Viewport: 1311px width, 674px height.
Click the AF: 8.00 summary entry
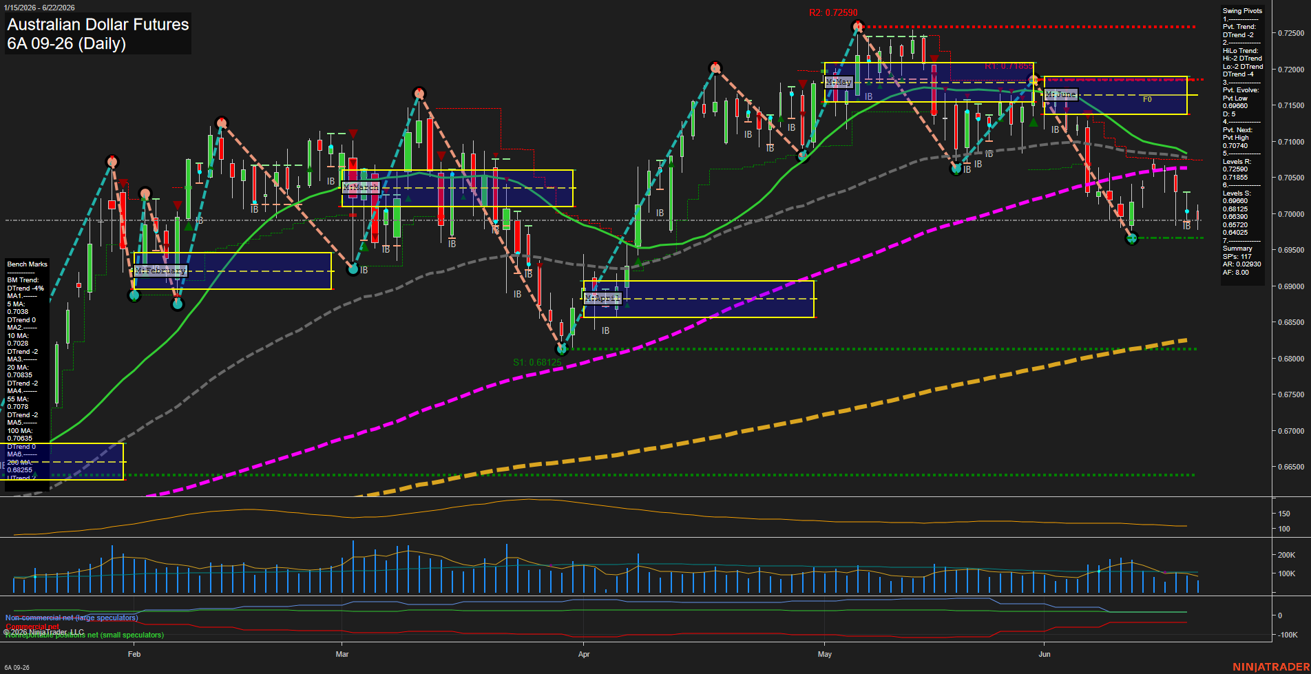1236,273
